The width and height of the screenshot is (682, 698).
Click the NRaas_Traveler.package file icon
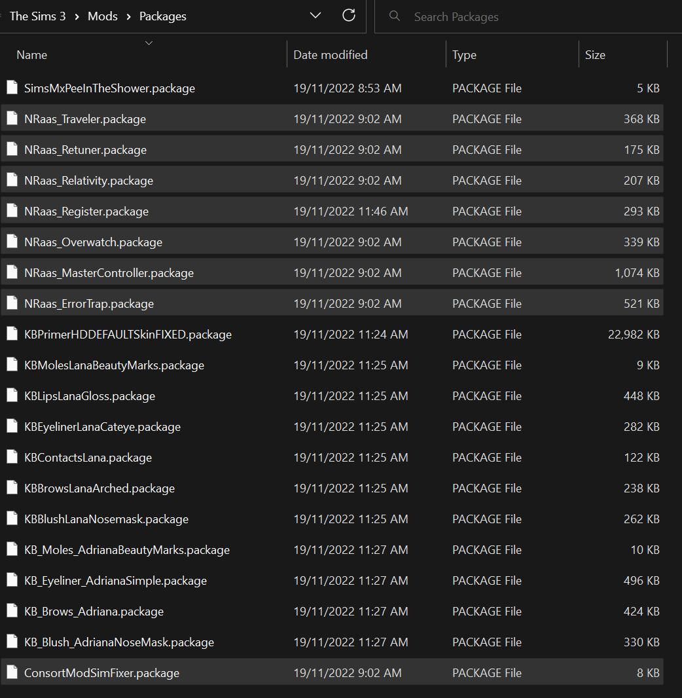pyautogui.click(x=12, y=119)
